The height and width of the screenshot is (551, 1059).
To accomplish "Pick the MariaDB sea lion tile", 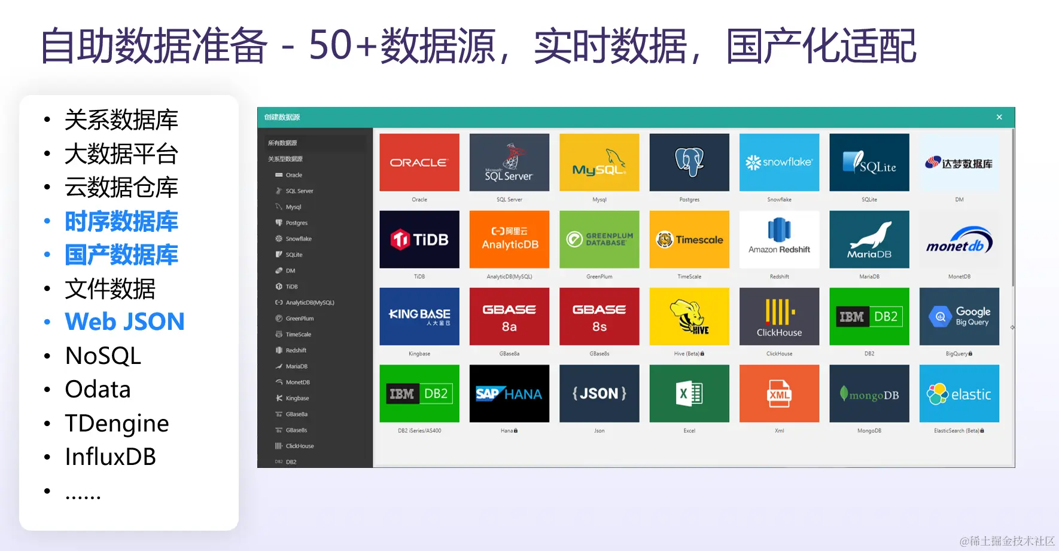I will (x=869, y=240).
